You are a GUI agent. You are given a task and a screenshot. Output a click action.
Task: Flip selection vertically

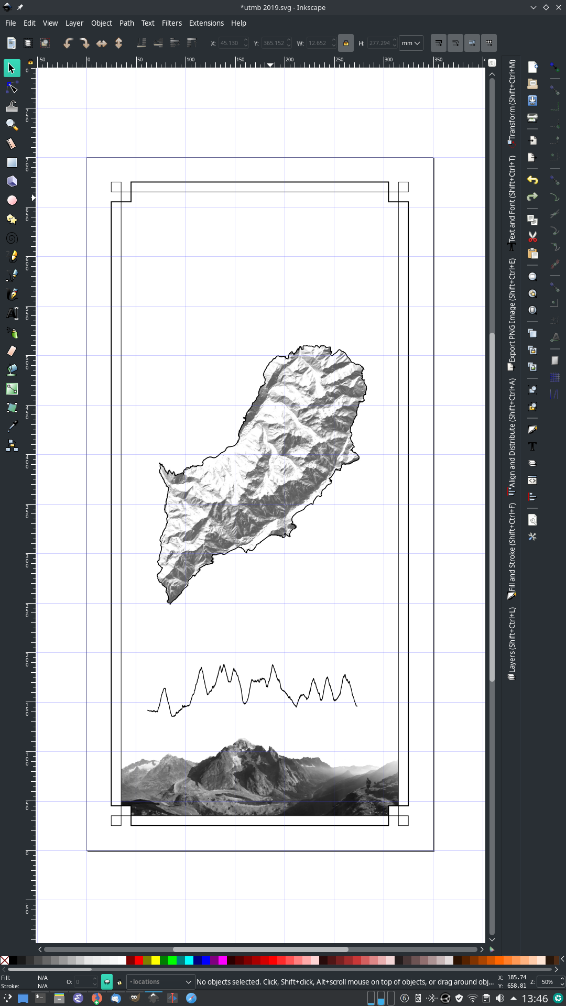point(118,43)
